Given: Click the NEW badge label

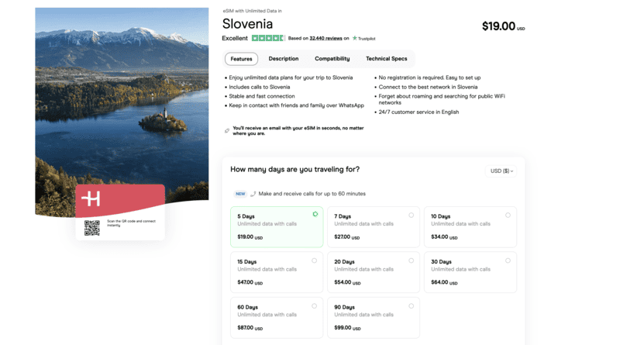Looking at the screenshot, I should tap(240, 194).
